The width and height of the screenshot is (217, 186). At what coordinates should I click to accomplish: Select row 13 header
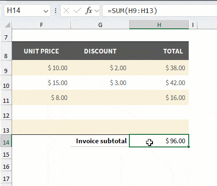point(6,127)
